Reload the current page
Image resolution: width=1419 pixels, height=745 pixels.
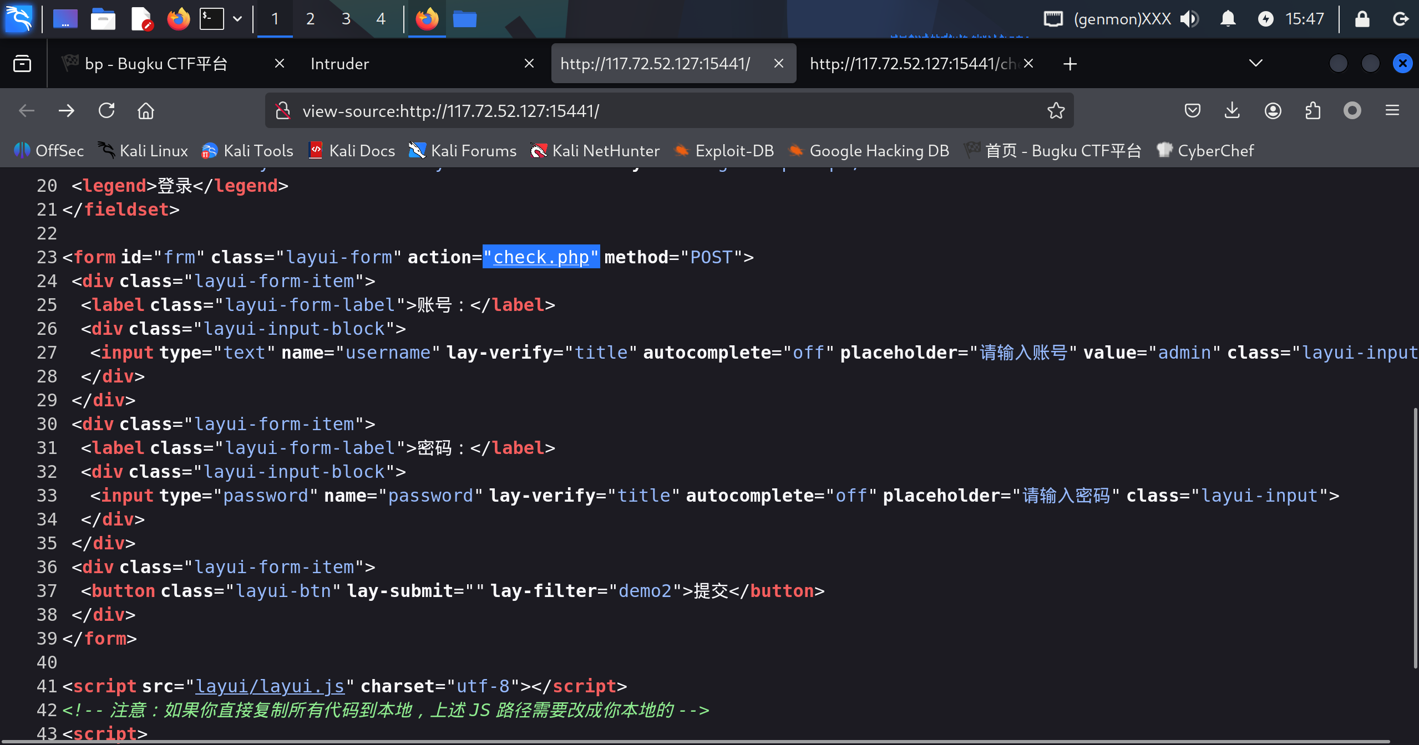(107, 111)
